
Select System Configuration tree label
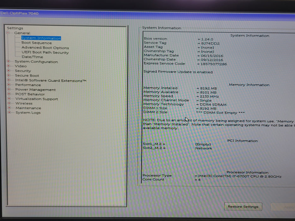(x=36, y=62)
